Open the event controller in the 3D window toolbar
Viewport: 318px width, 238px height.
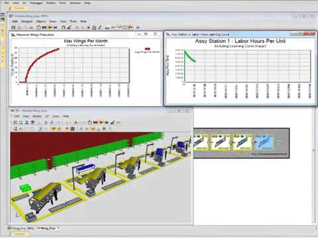click(89, 122)
